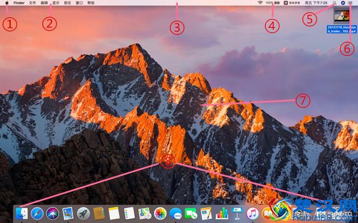Click the Siri icon in menu bar

(x=343, y=3)
